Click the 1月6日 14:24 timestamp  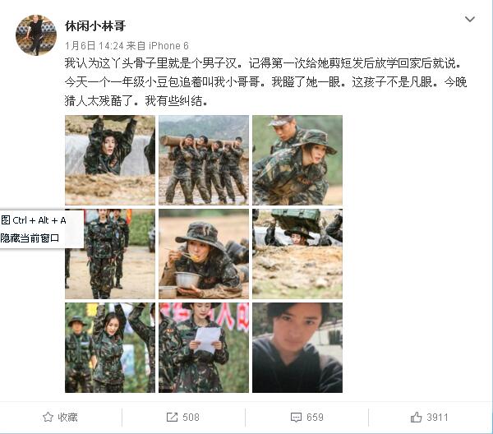click(x=94, y=46)
